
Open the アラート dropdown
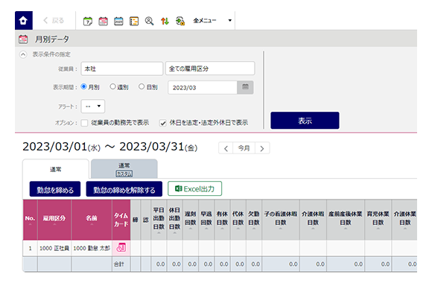click(x=93, y=107)
